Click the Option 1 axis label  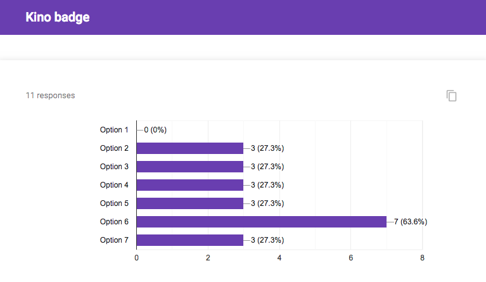[x=114, y=130]
